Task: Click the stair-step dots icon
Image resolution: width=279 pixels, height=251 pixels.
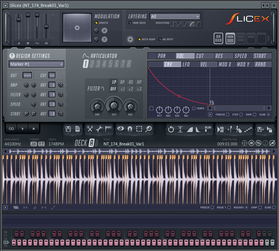Action: pos(248,130)
